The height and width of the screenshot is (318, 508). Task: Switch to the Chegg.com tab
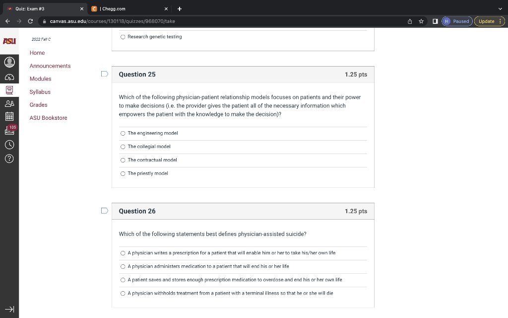click(x=129, y=9)
